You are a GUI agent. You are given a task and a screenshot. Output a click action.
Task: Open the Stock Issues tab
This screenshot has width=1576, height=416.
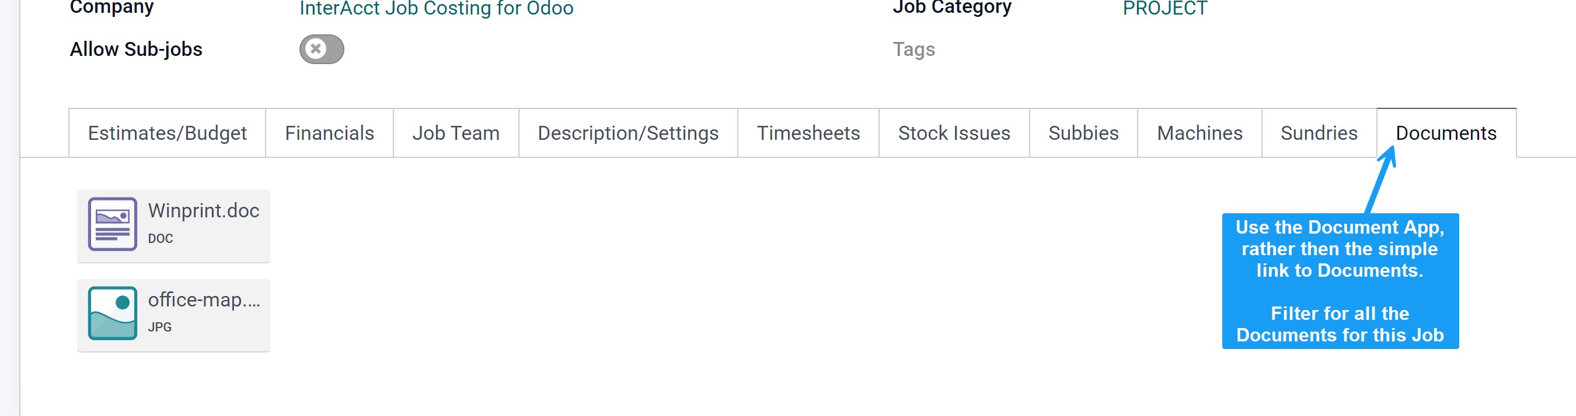pos(954,133)
